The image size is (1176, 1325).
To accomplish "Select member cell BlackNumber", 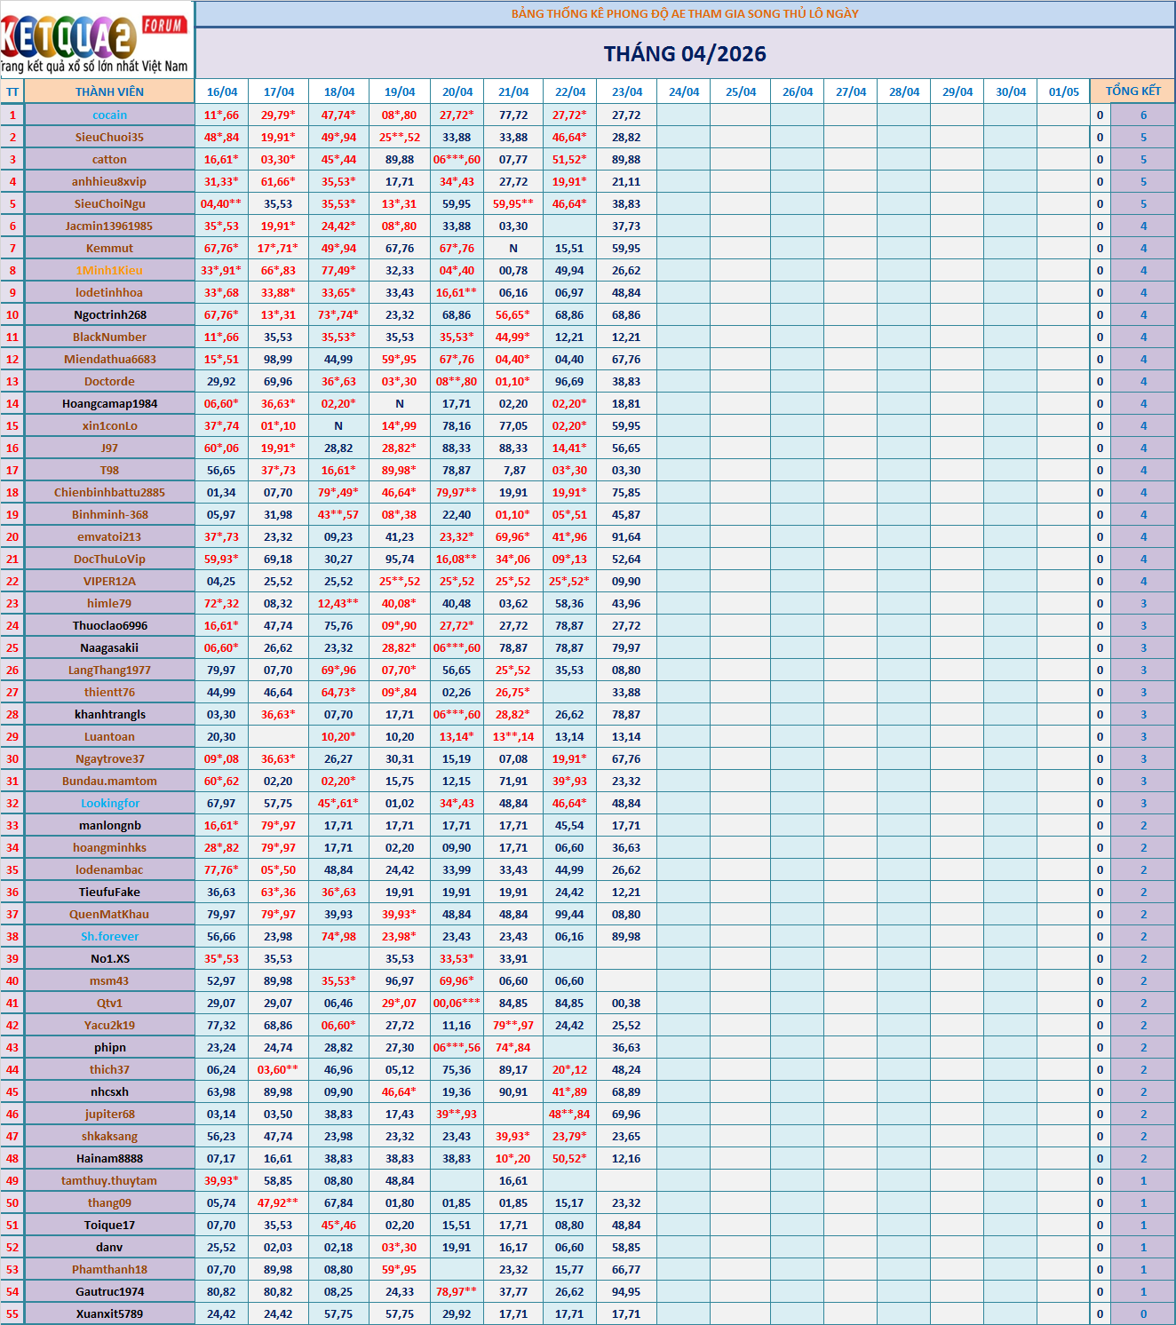I will click(x=109, y=337).
